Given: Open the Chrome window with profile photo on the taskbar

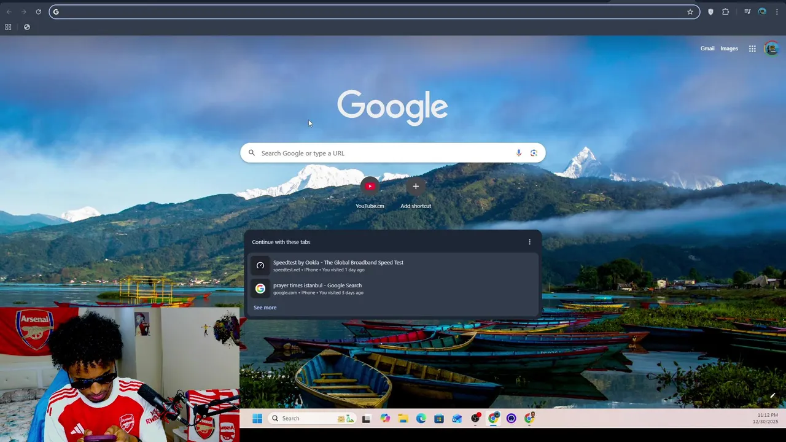Looking at the screenshot, I should pos(529,419).
